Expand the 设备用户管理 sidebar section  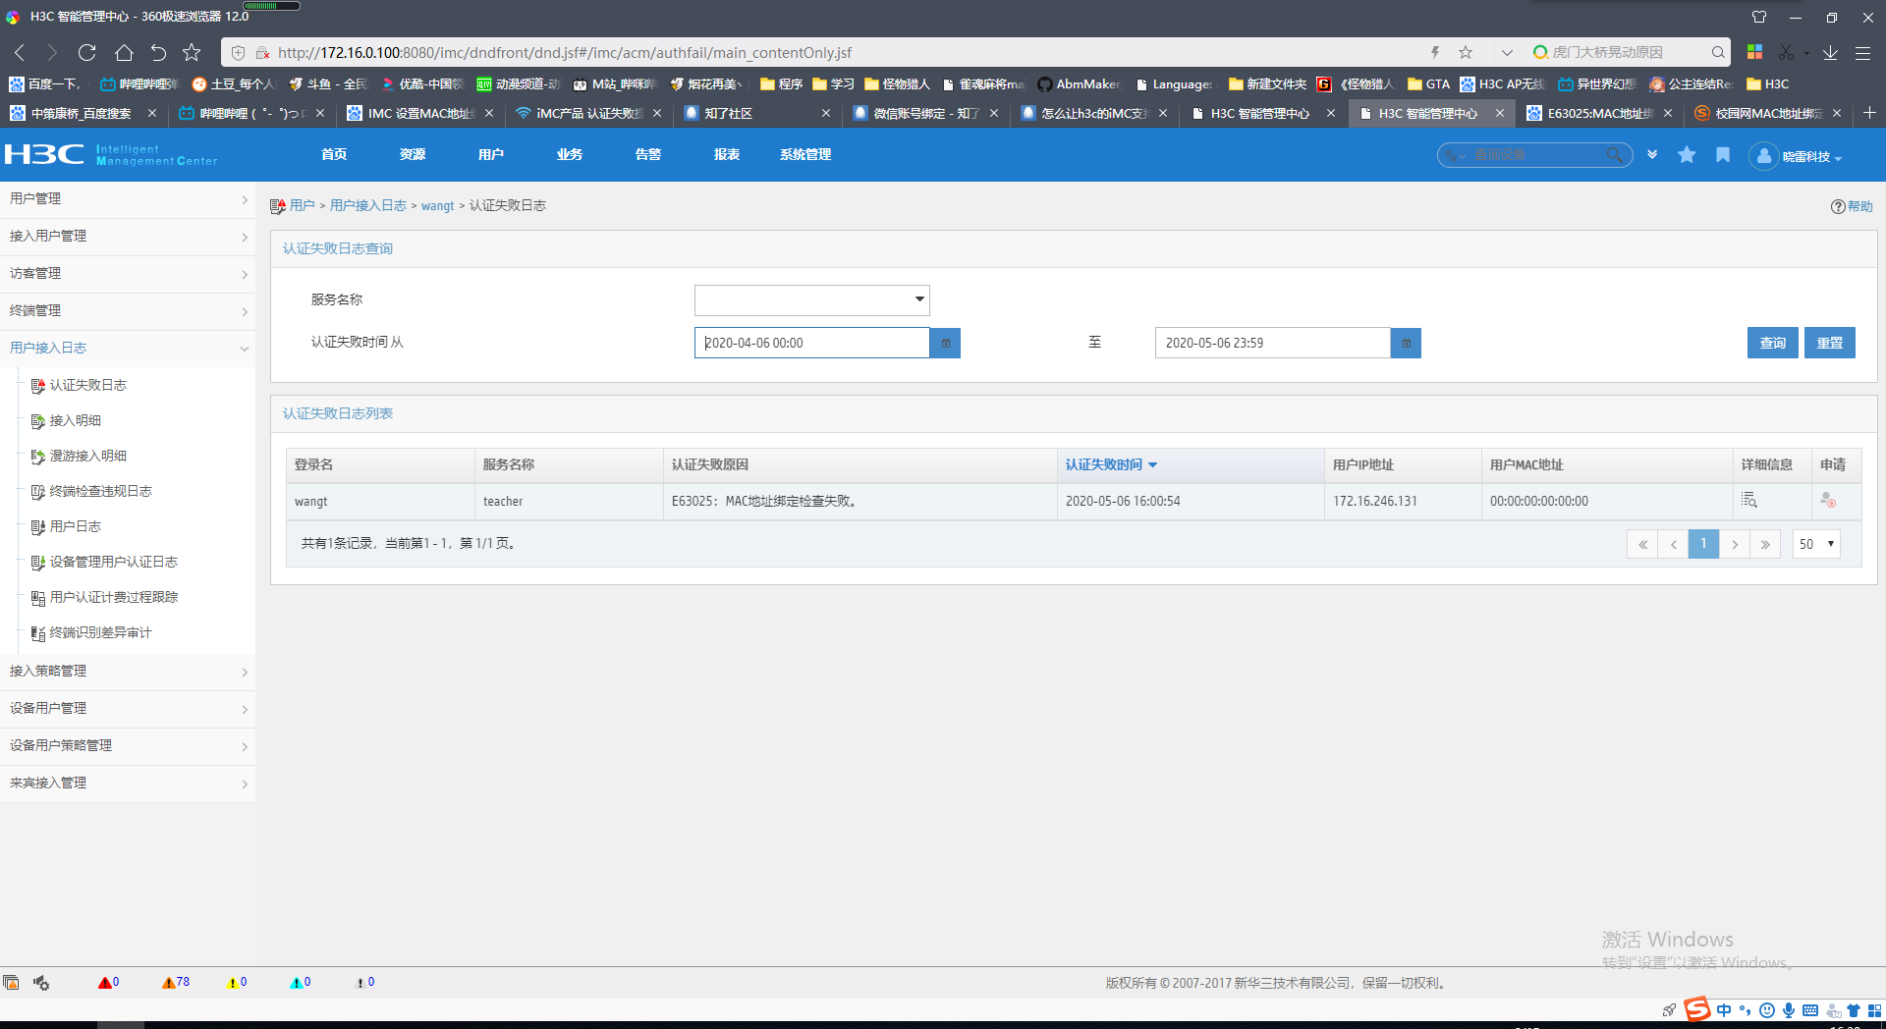128,709
